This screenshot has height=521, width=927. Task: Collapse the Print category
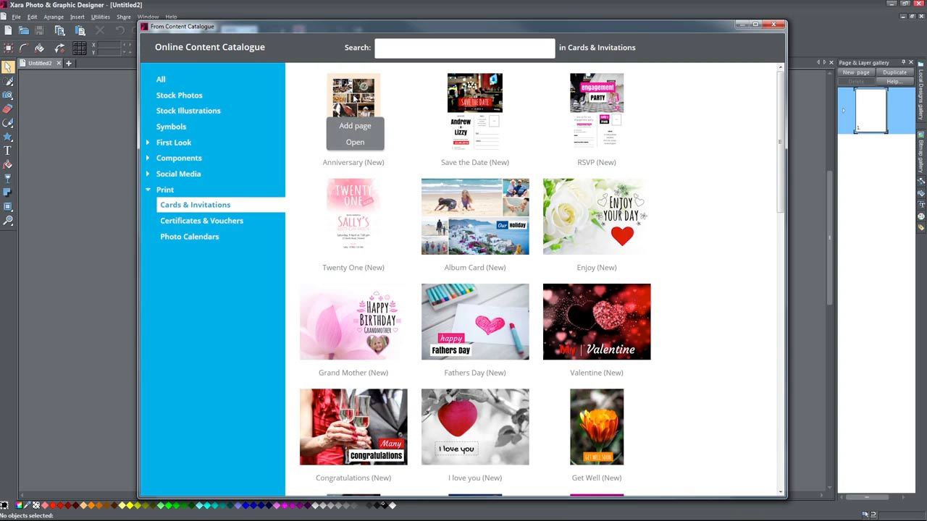[x=148, y=190]
